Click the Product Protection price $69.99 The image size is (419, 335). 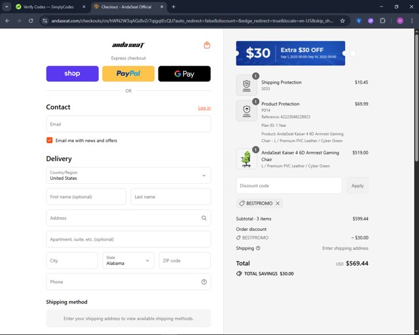[361, 104]
